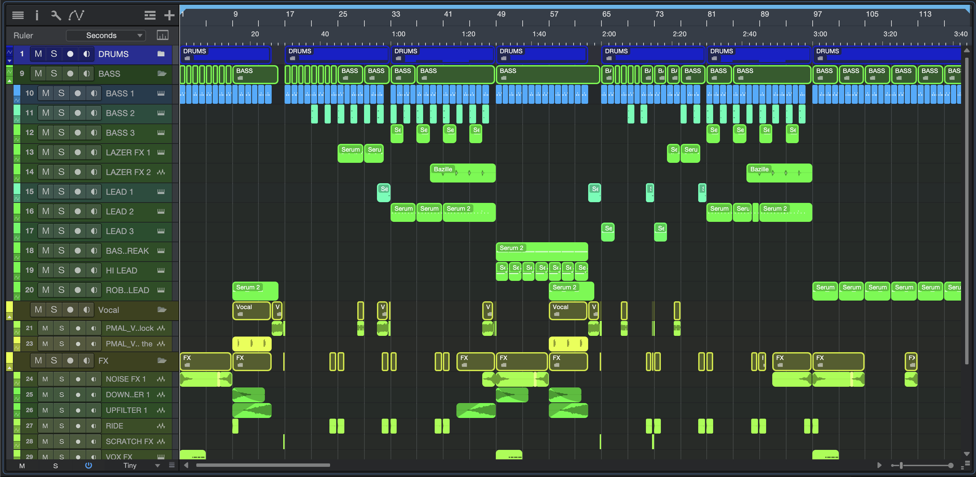Click the SCRATCH FX waveform icon
The height and width of the screenshot is (477, 976).
pos(161,441)
